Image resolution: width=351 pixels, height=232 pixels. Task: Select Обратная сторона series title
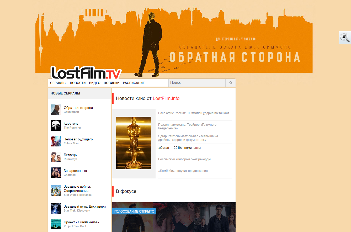point(78,108)
